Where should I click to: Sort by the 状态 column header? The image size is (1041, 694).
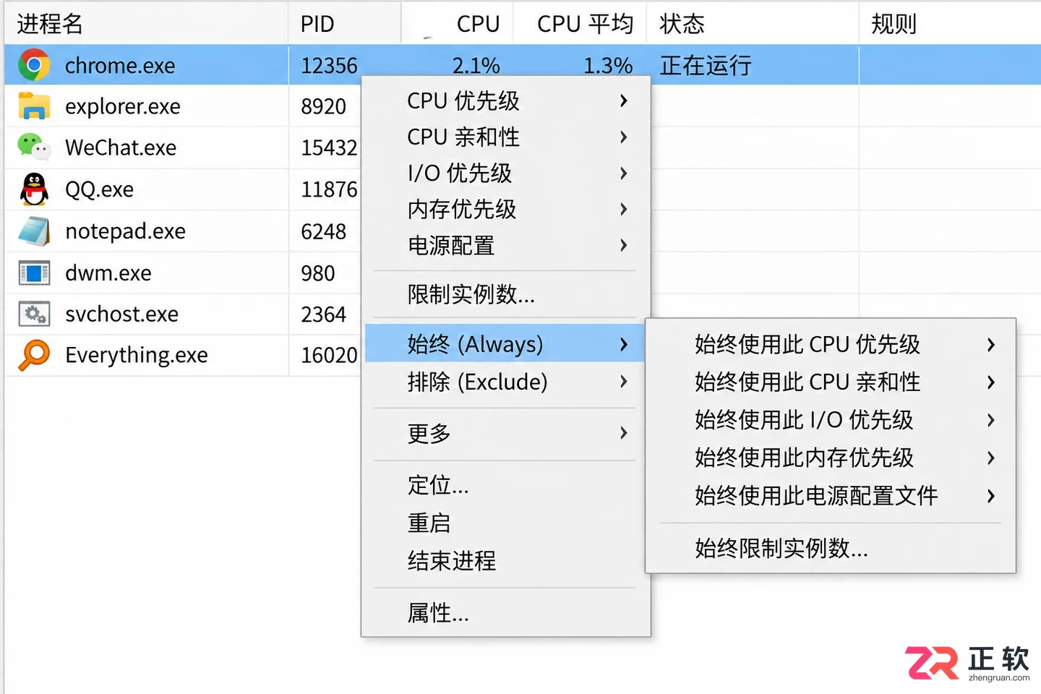click(x=753, y=24)
